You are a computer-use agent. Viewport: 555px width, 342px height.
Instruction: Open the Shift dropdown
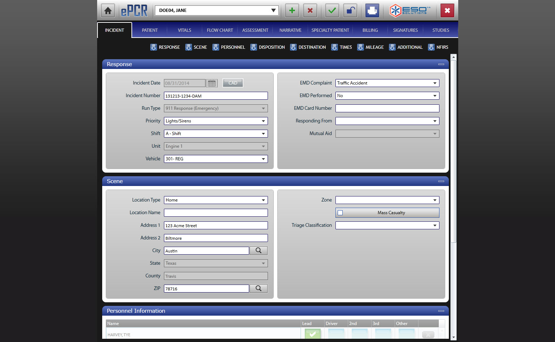(x=216, y=134)
